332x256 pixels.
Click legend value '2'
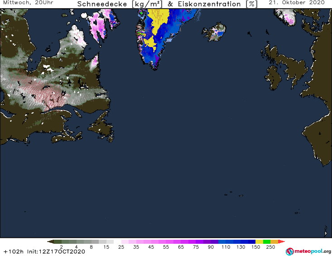click(x=62, y=247)
